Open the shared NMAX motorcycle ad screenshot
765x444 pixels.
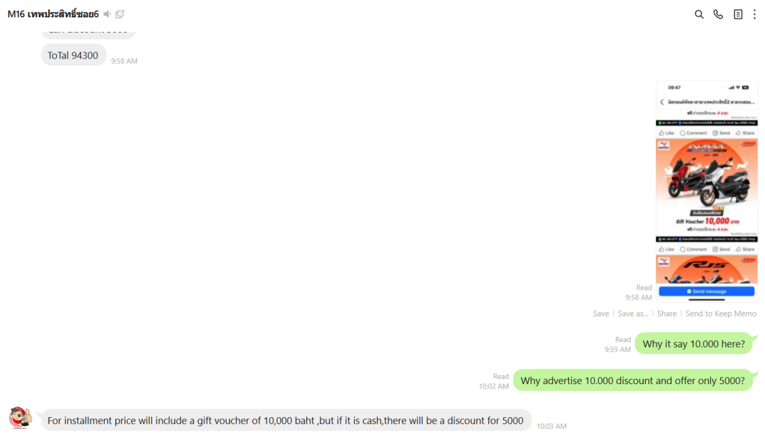[707, 191]
